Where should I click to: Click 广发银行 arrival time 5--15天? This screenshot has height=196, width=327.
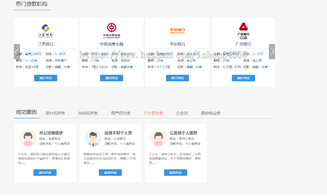coord(258,54)
